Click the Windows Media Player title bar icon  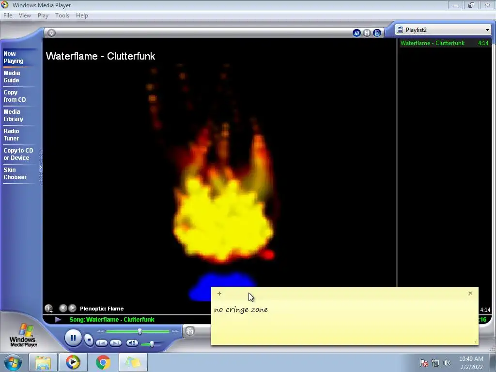click(x=5, y=5)
